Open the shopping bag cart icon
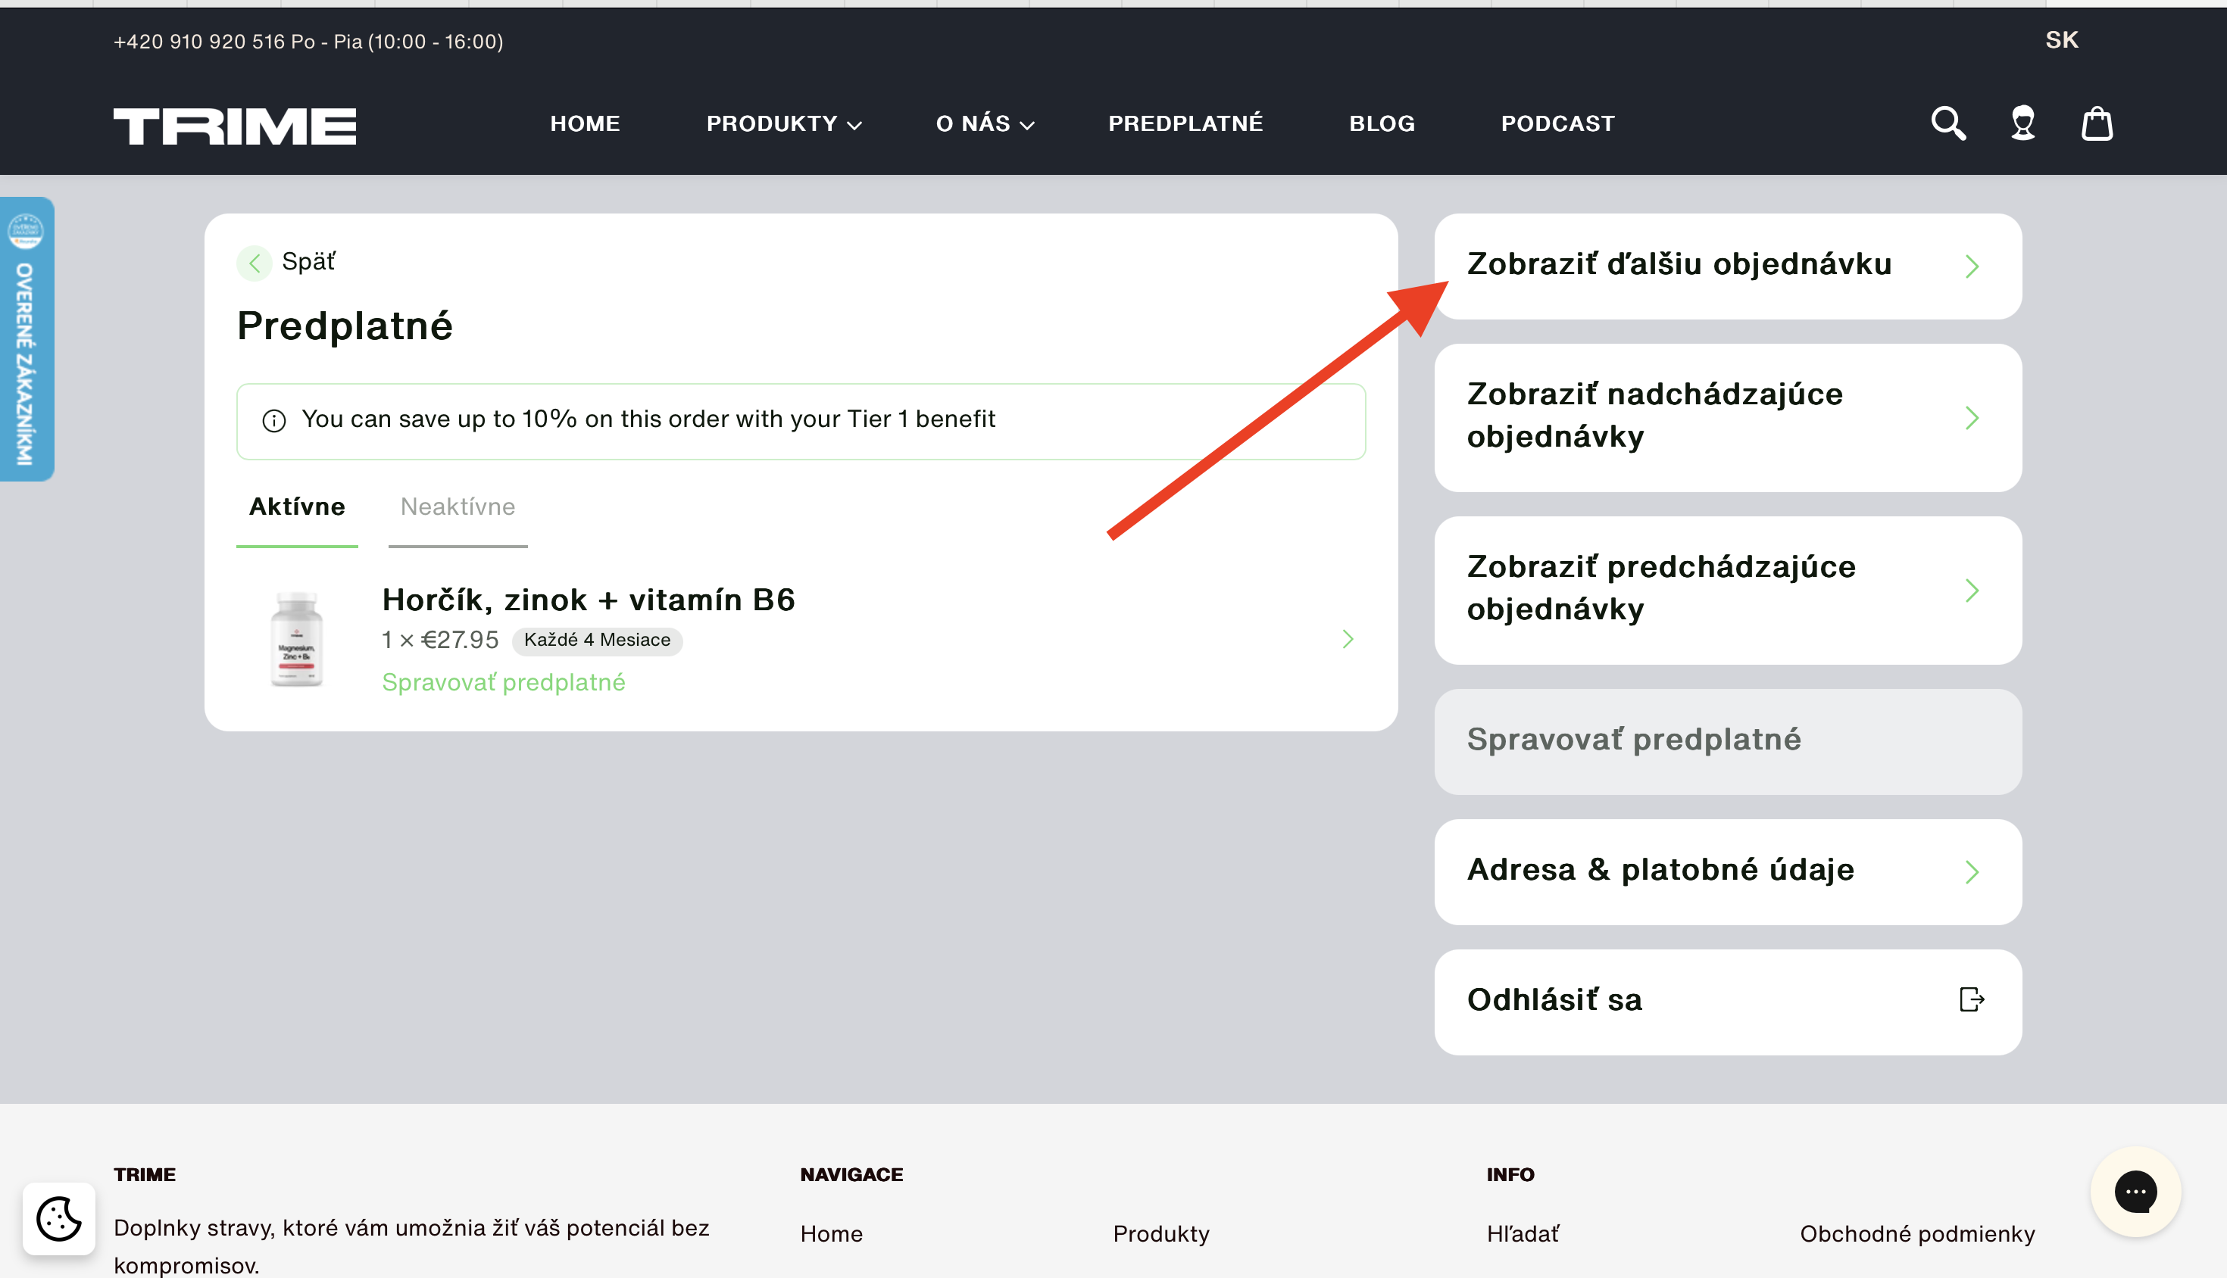 [2097, 123]
